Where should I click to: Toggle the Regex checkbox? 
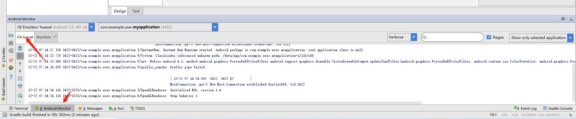pyautogui.click(x=489, y=37)
